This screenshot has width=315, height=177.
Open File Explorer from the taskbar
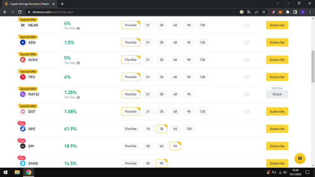pos(17,172)
